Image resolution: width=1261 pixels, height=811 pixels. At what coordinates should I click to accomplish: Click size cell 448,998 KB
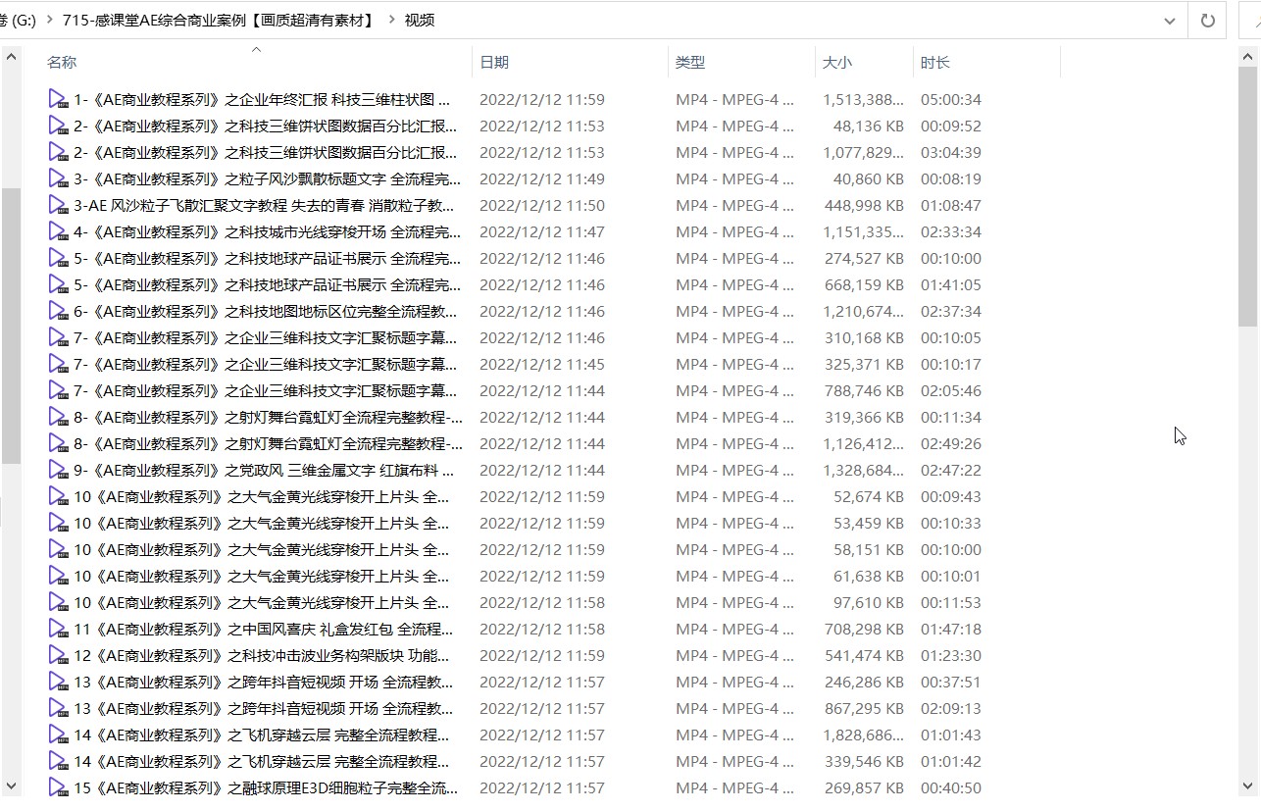click(868, 205)
